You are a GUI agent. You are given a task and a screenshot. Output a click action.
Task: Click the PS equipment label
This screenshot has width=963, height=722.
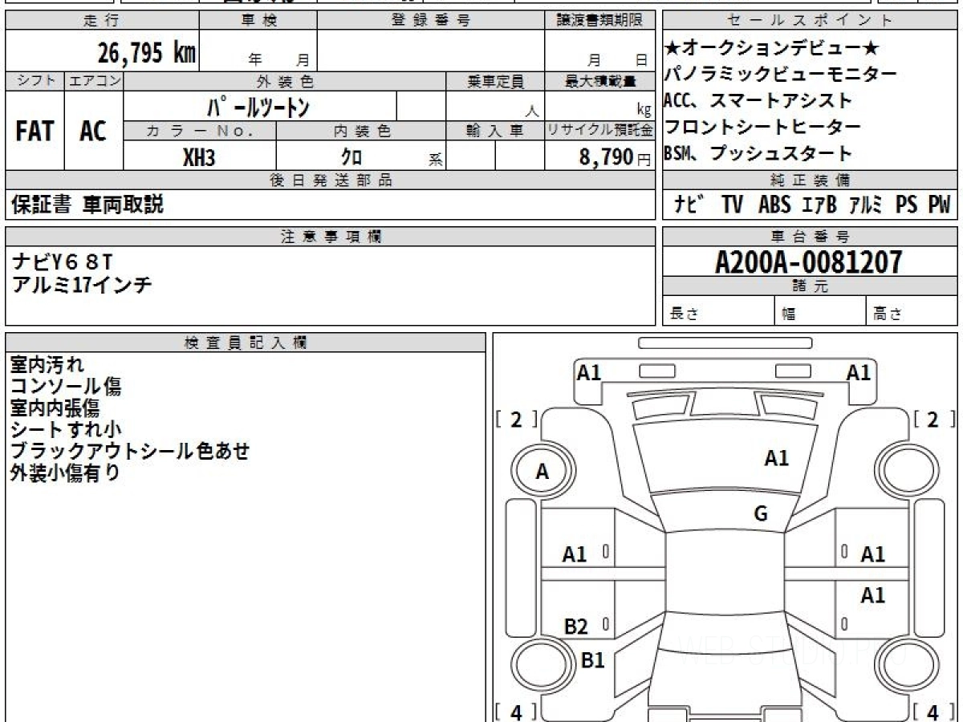click(x=907, y=205)
